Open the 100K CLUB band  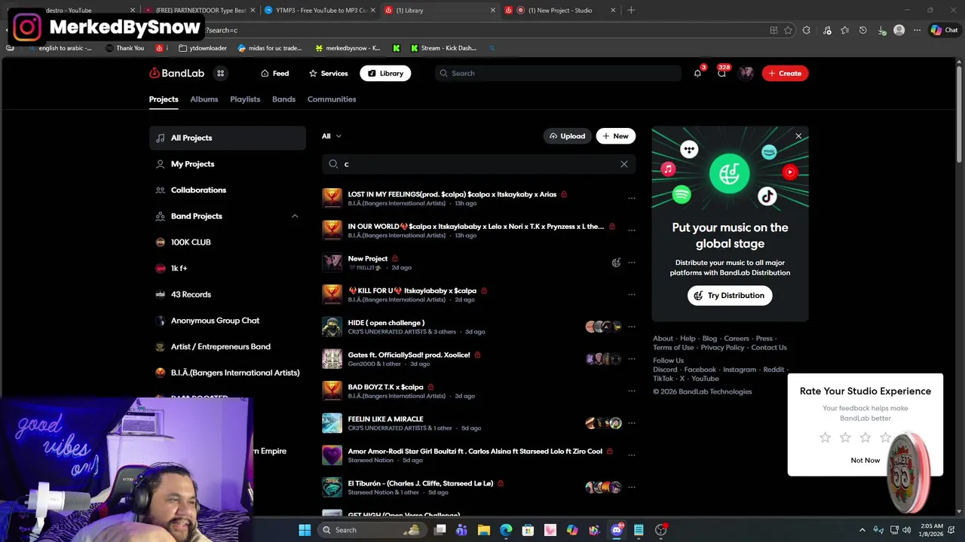pos(227,242)
